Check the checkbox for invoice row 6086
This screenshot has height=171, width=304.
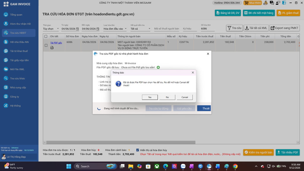(x=46, y=45)
